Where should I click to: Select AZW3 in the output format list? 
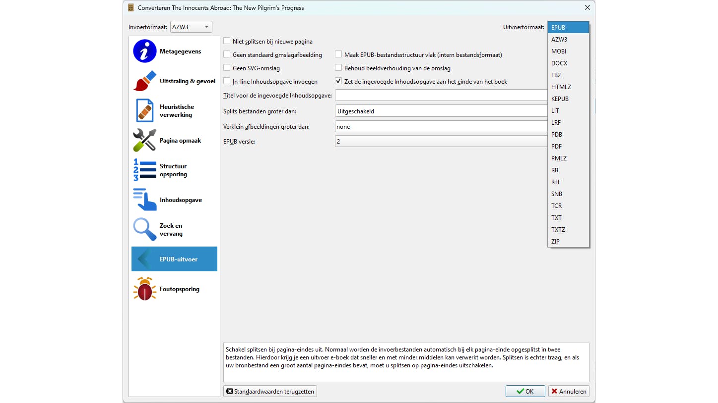pos(568,40)
